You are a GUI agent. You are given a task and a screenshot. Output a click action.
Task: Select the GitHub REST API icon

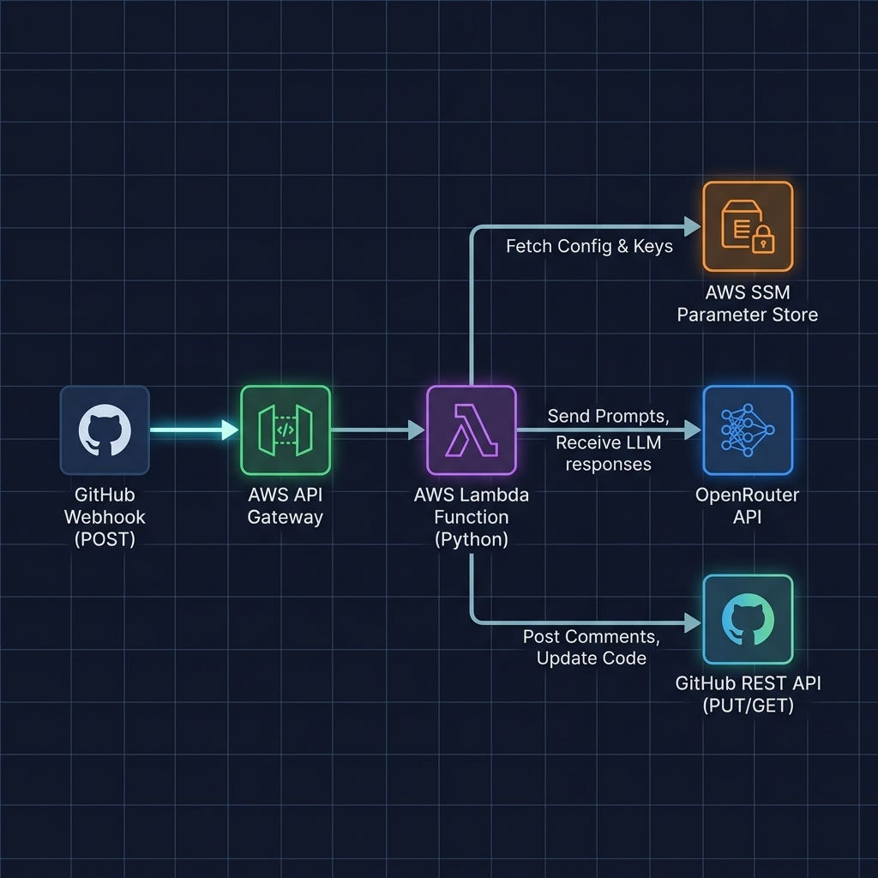[x=748, y=619]
